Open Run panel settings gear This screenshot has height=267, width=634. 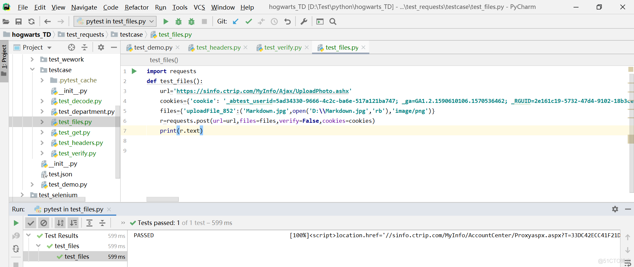(615, 209)
